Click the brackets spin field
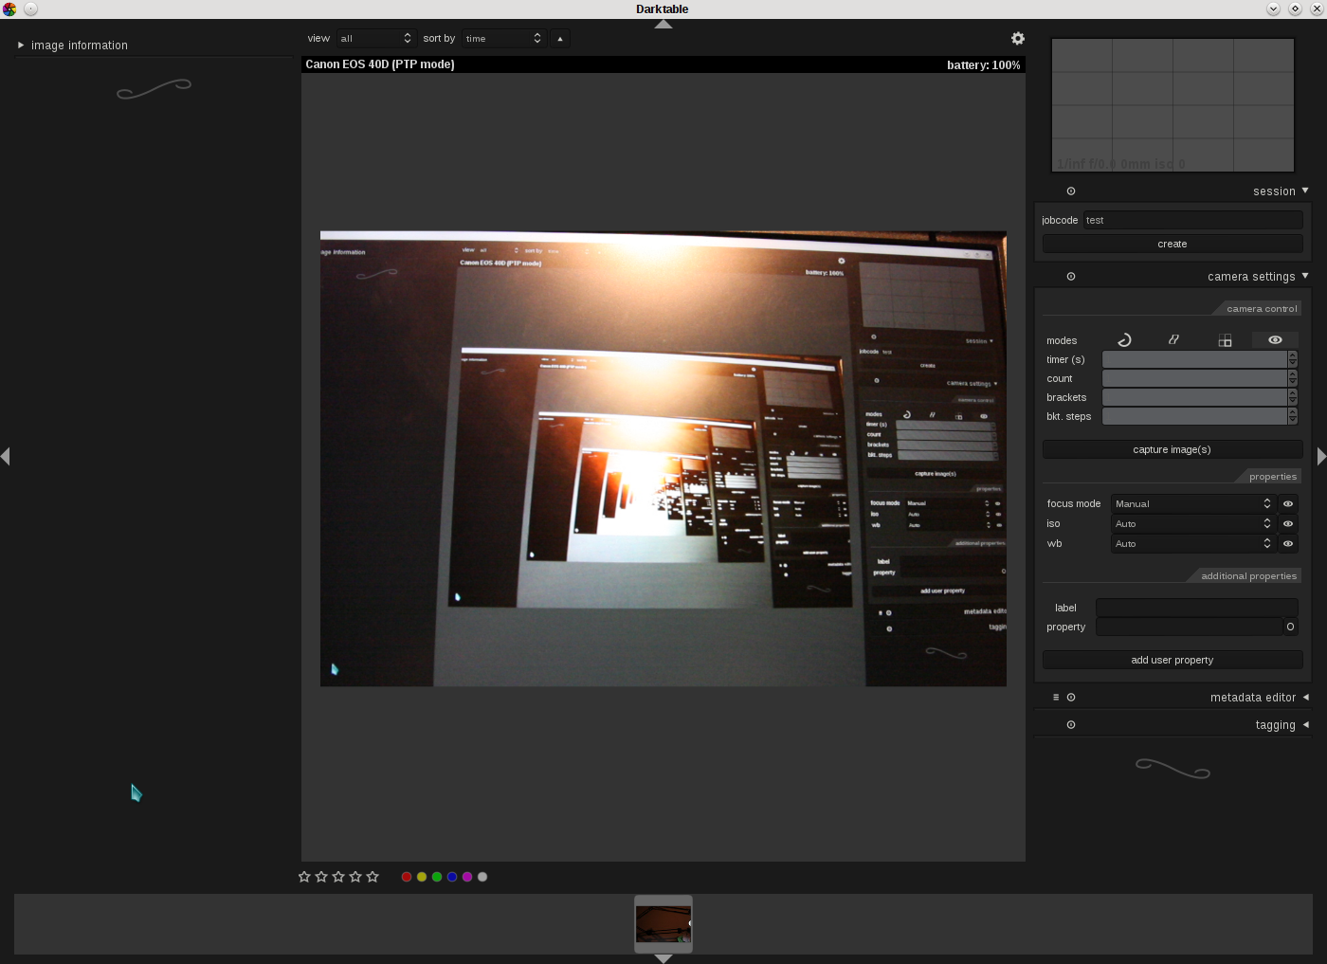The image size is (1327, 964). (1194, 397)
